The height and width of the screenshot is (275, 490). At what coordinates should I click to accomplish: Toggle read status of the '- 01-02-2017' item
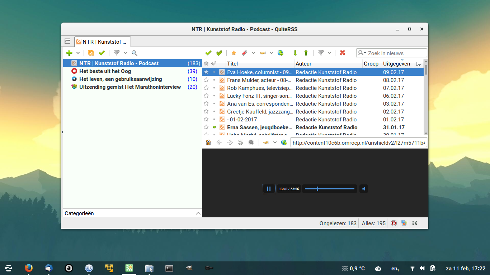click(214, 119)
